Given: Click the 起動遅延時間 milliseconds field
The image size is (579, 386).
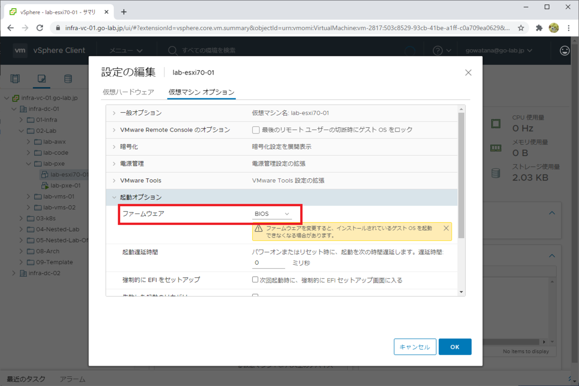Looking at the screenshot, I should 269,263.
